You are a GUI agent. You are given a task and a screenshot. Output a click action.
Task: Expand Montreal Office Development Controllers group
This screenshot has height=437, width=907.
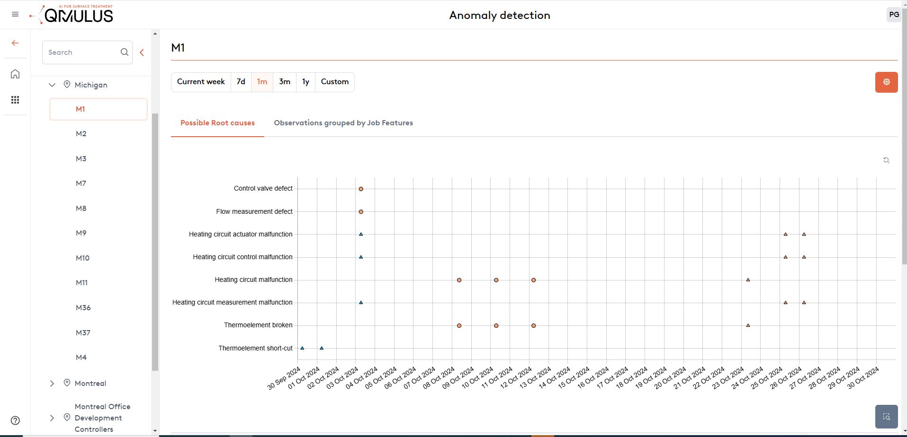coord(52,418)
